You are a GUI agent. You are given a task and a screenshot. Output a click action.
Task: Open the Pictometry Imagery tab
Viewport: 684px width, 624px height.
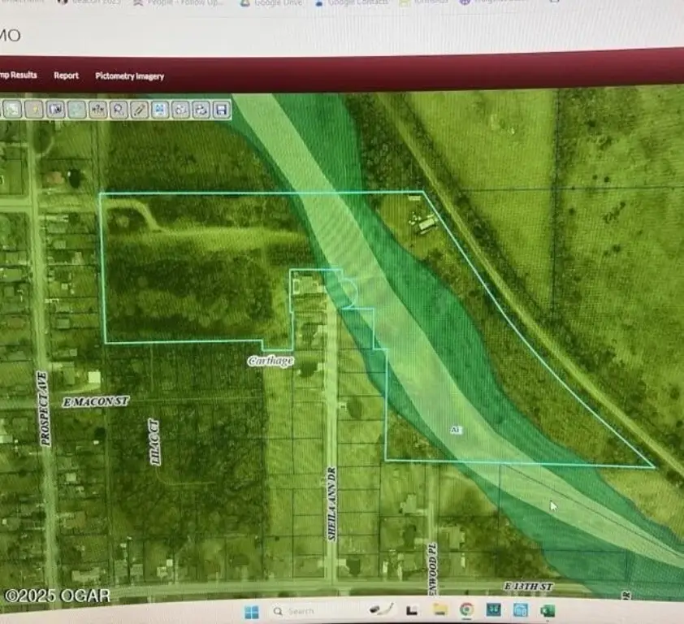click(x=129, y=76)
